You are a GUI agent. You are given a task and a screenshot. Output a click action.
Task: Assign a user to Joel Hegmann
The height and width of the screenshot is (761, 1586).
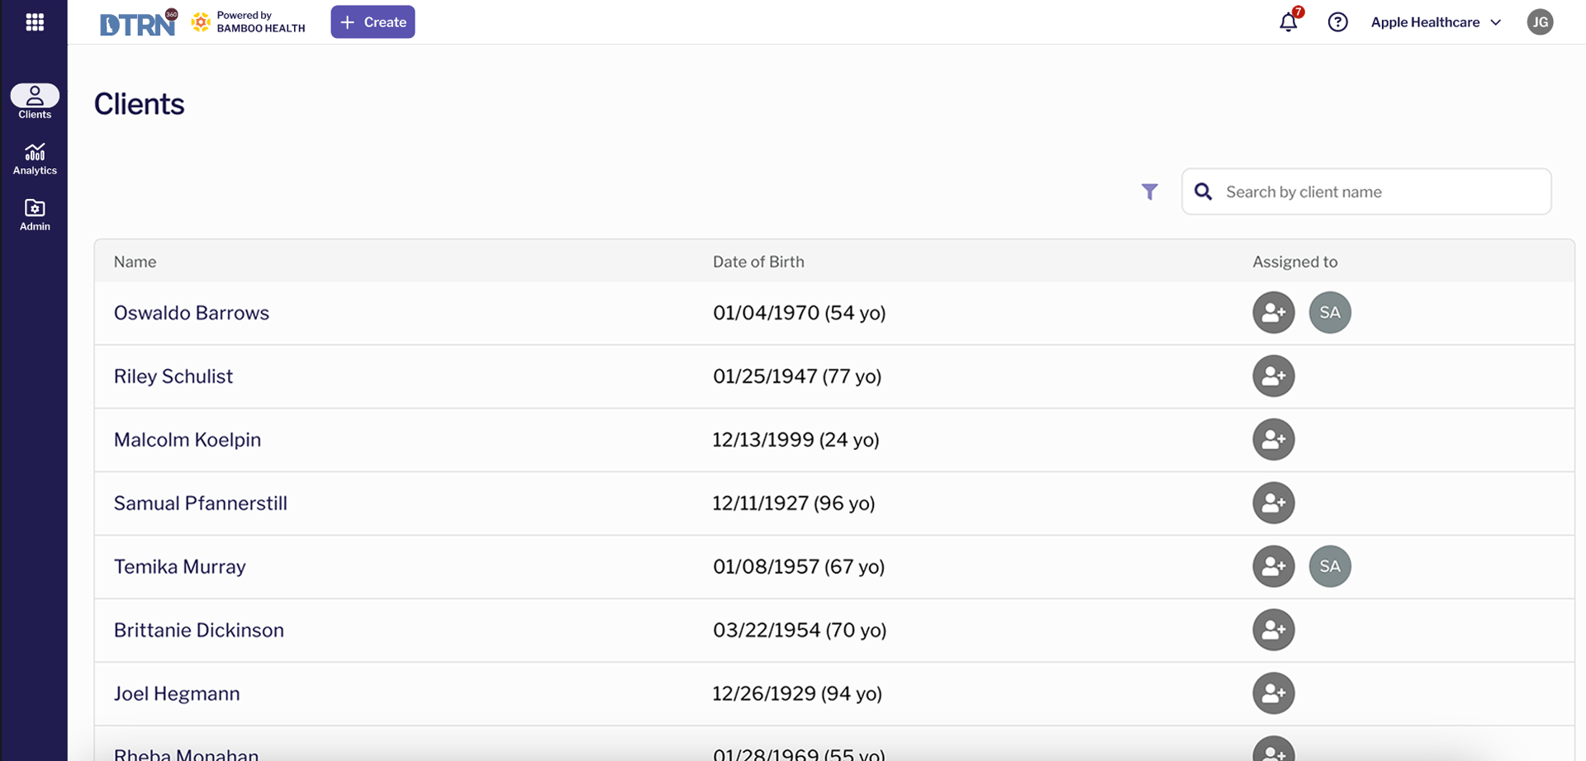[x=1274, y=693]
